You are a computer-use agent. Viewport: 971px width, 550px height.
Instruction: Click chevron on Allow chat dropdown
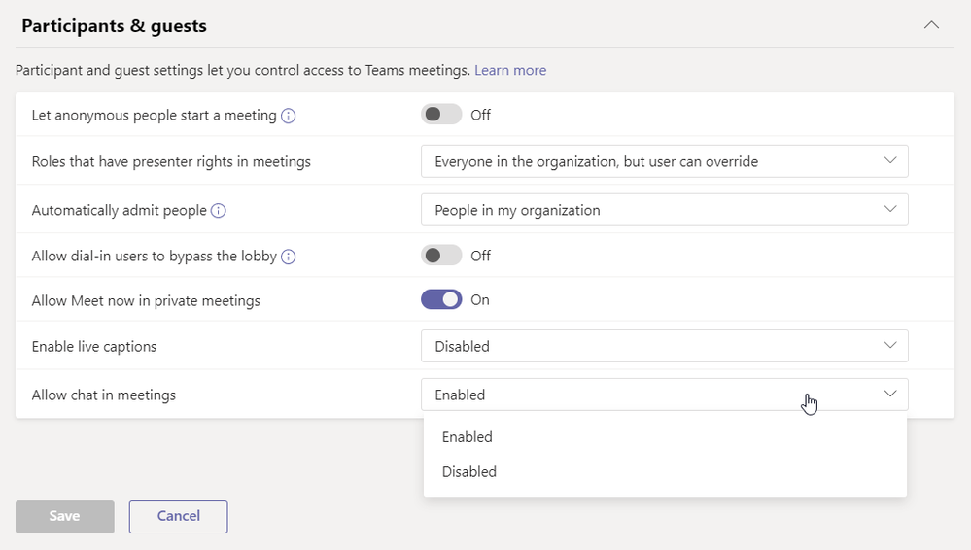point(890,394)
